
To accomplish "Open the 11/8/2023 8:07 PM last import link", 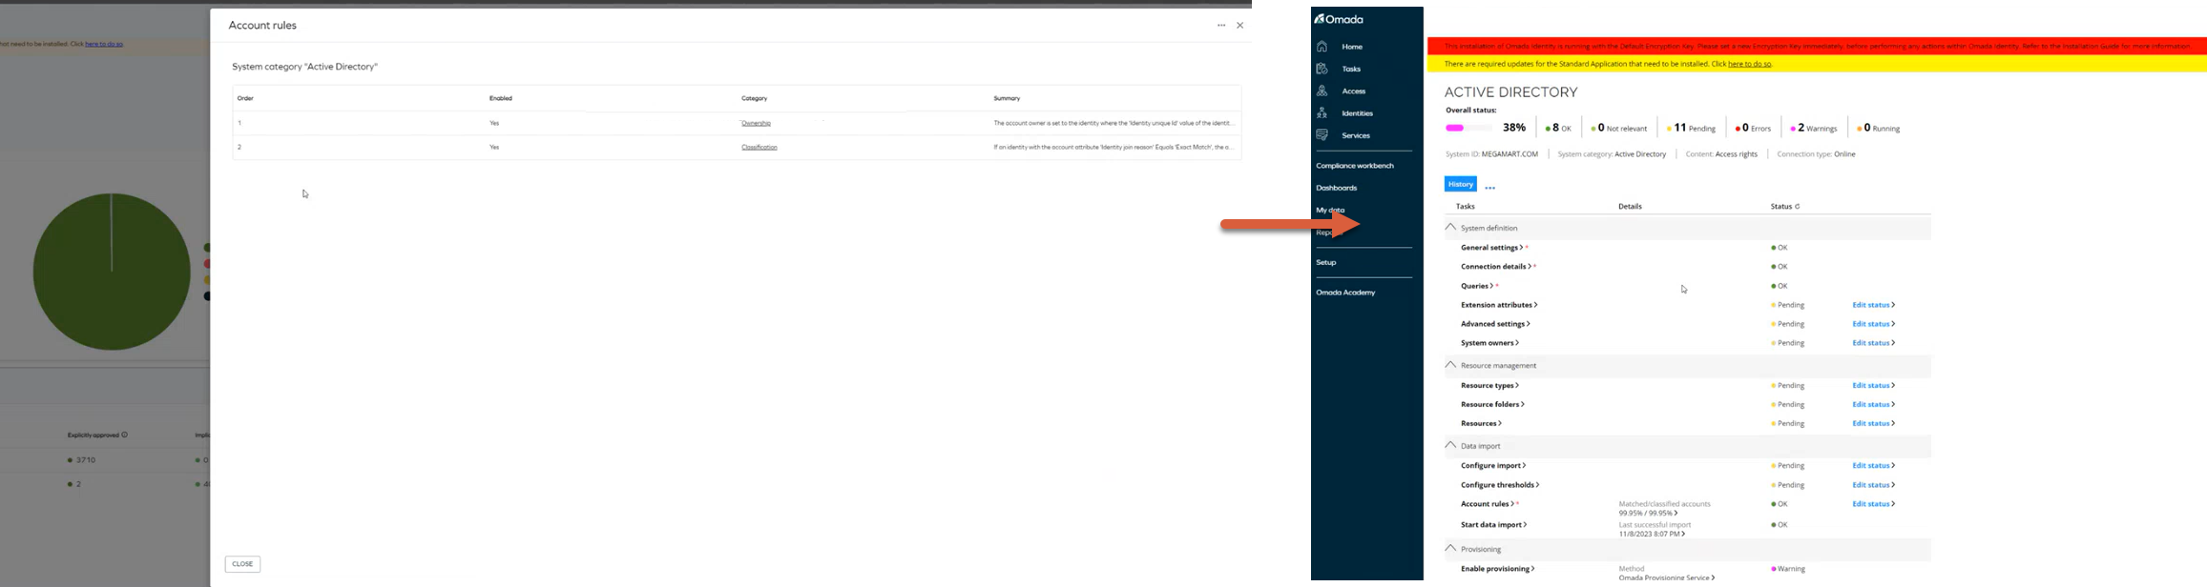I will (1652, 534).
